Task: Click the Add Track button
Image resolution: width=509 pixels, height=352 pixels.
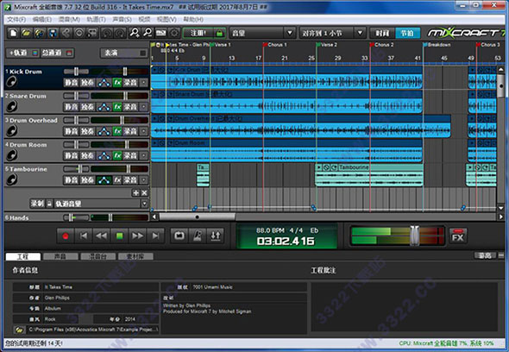Action: point(22,53)
